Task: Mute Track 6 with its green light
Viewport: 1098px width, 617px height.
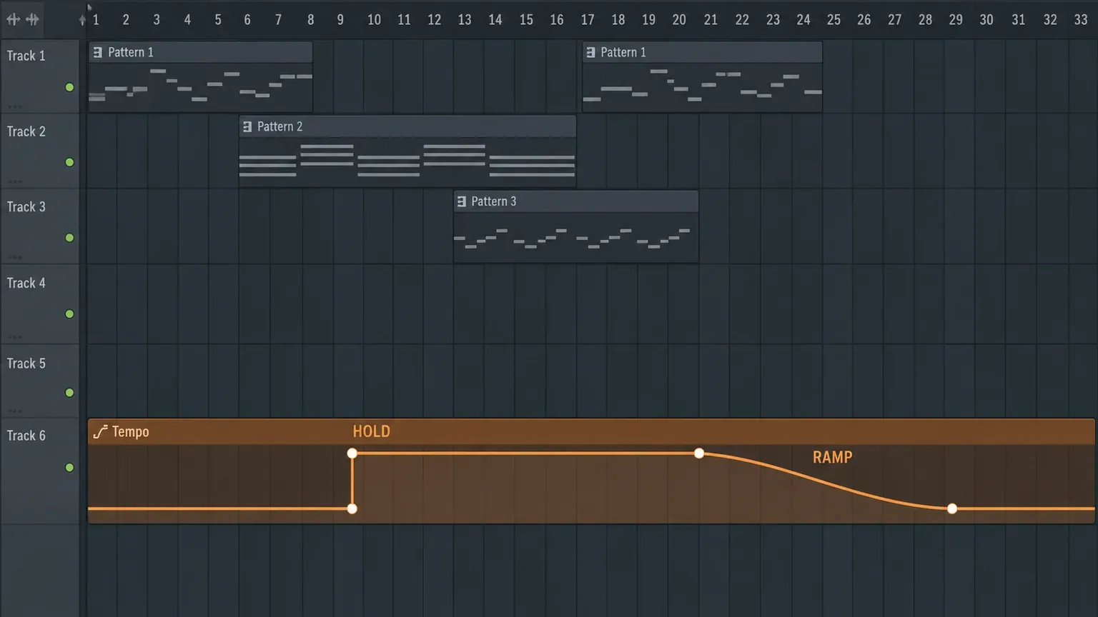Action: click(69, 468)
